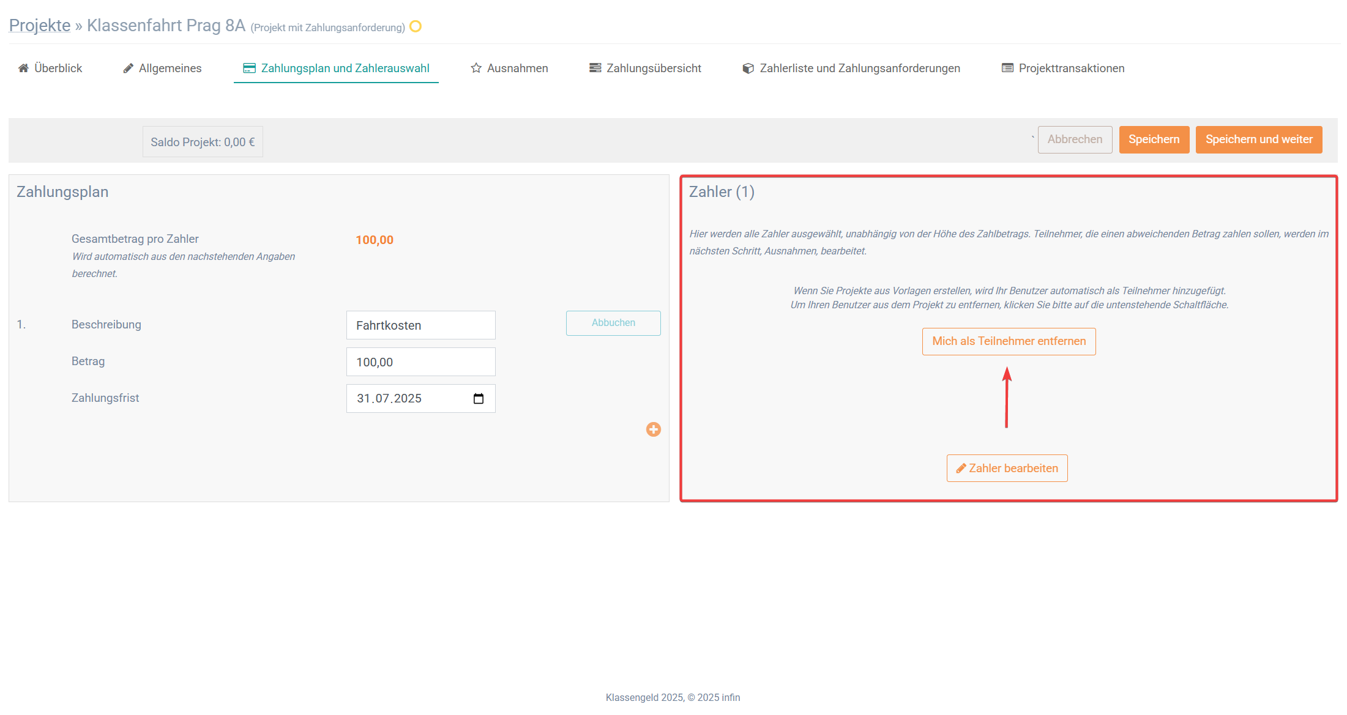
Task: Click Mich als Teilnehmer entfernen
Action: coord(1009,341)
